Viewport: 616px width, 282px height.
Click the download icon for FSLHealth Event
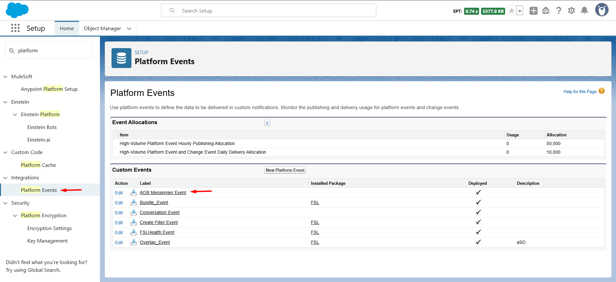[x=134, y=232]
